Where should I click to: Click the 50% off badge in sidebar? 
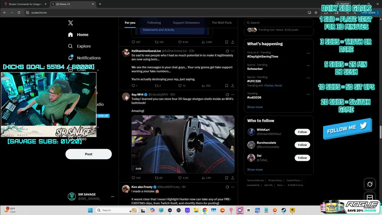coord(103,116)
